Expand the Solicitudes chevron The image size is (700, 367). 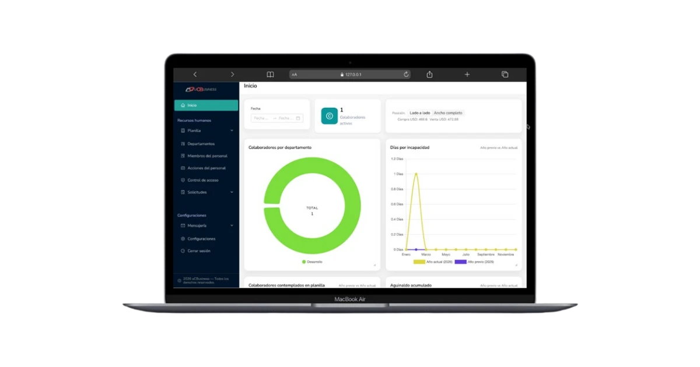[x=232, y=192]
